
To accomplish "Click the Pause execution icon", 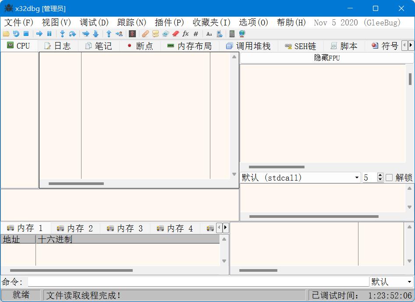I will [x=49, y=34].
